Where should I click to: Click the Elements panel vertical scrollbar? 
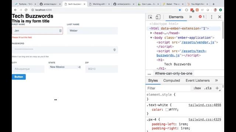coord(223,30)
